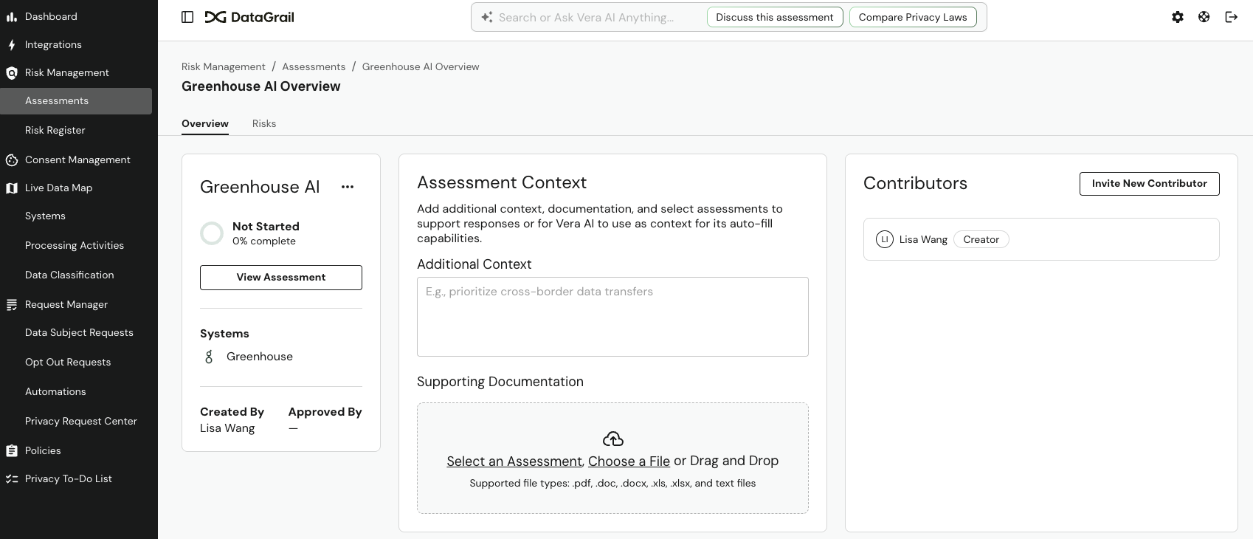Open Risk Register page
1253x539 pixels.
tap(55, 130)
